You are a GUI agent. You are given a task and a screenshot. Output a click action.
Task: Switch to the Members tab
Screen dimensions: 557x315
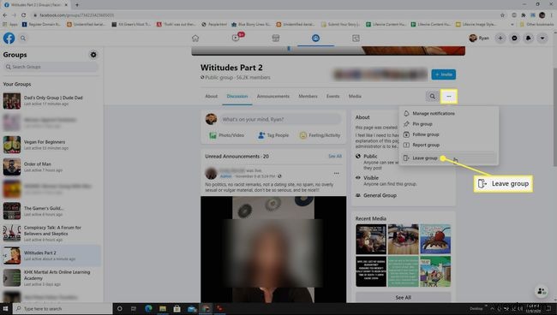pos(308,96)
